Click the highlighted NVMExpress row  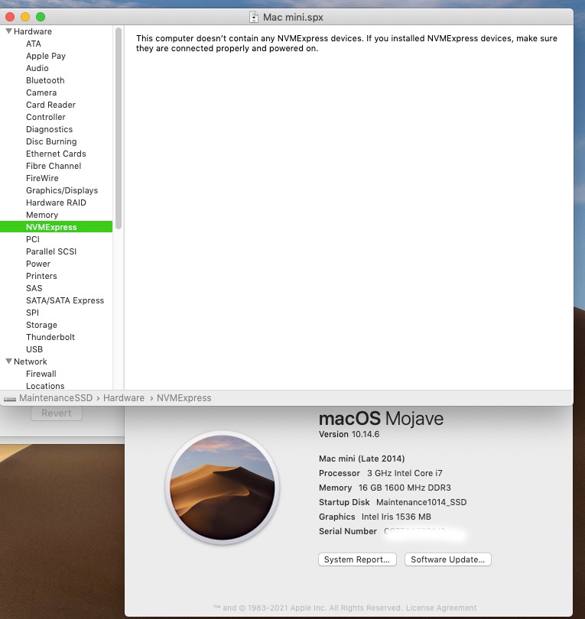point(56,227)
